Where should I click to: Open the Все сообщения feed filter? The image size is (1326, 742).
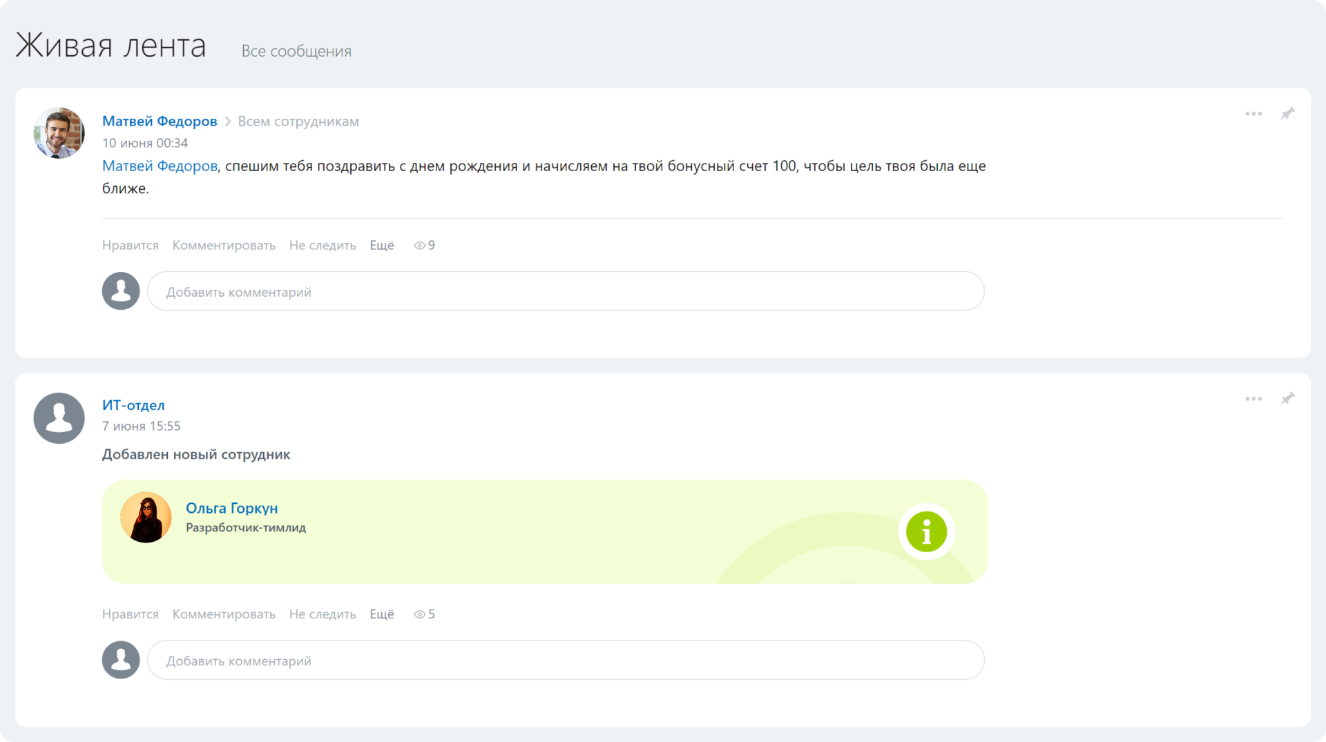296,51
